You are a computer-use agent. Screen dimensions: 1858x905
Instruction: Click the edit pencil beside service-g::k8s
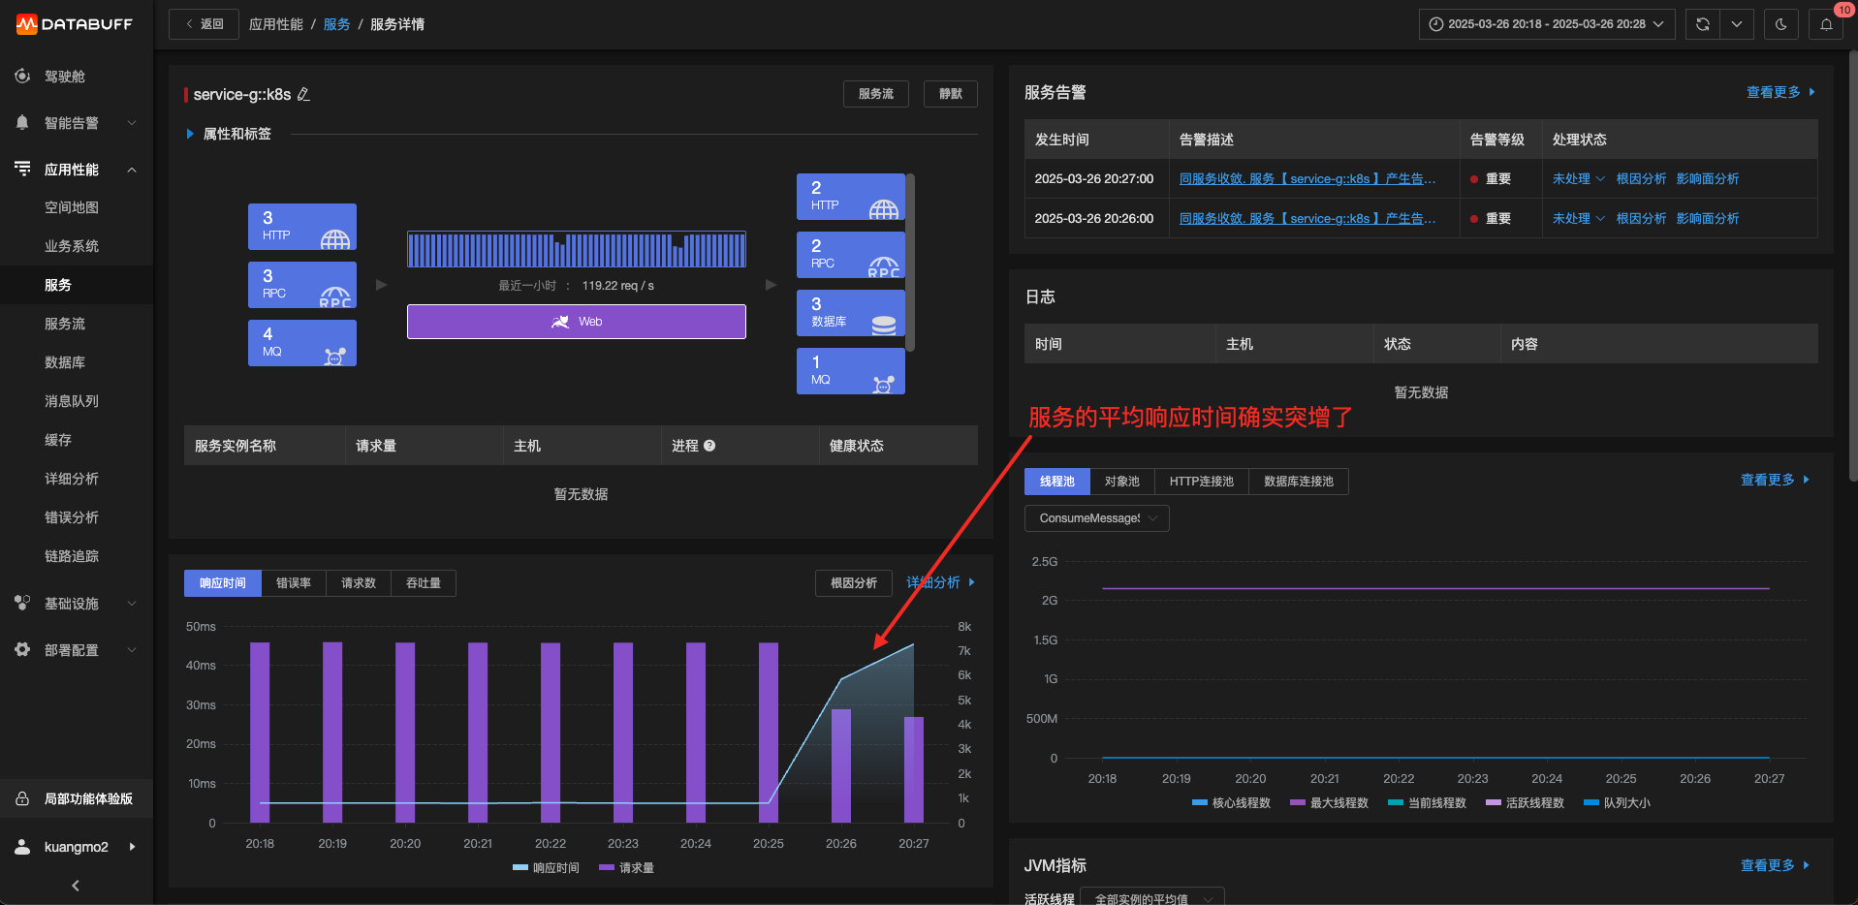tap(303, 94)
